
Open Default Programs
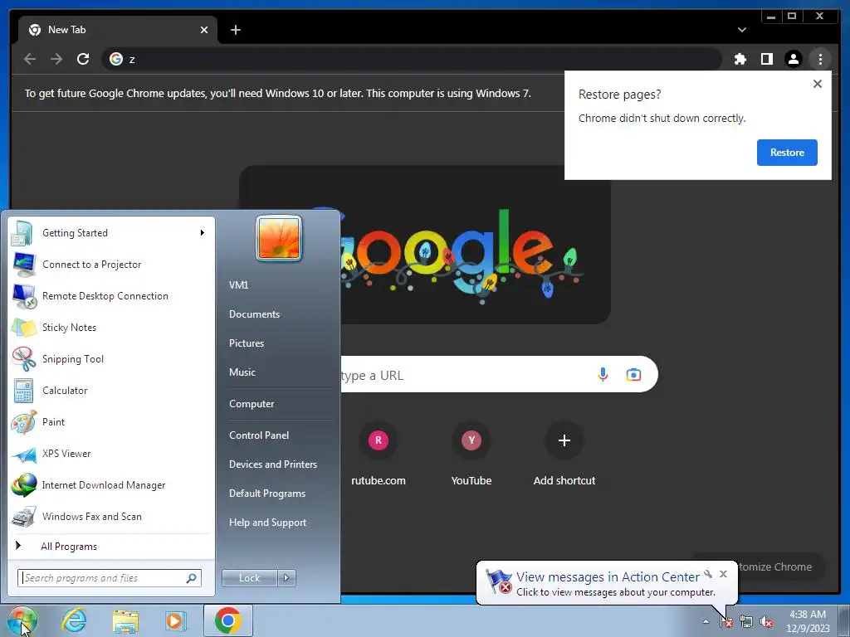click(267, 494)
